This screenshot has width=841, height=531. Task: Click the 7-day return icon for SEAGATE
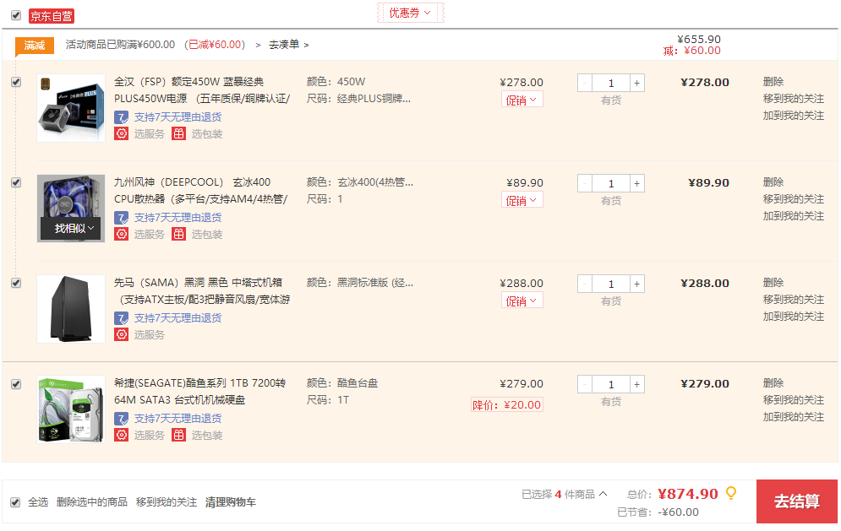tap(121, 419)
